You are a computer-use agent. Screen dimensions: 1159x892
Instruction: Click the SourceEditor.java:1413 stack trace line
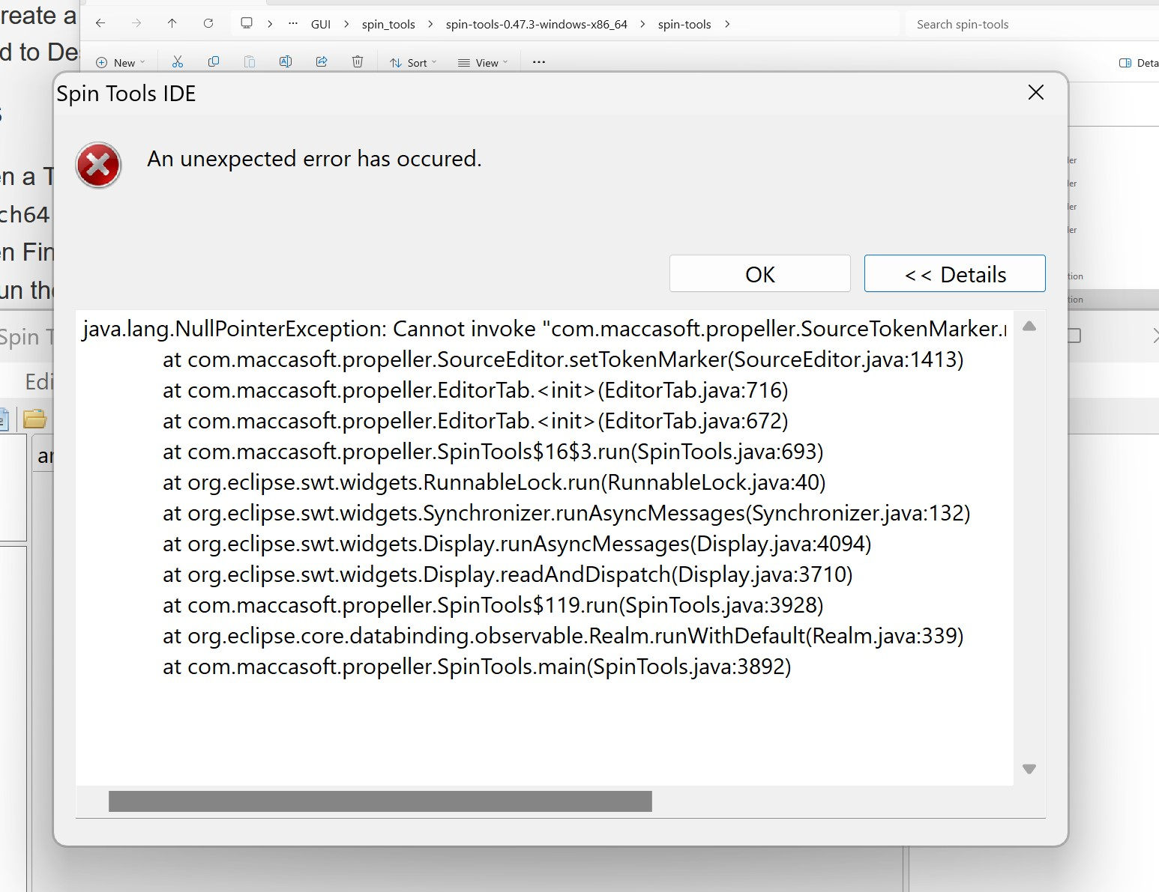click(x=563, y=359)
